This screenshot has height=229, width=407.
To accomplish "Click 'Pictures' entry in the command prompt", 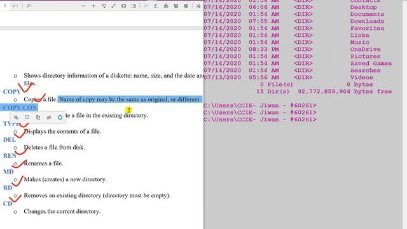I will coord(365,57).
